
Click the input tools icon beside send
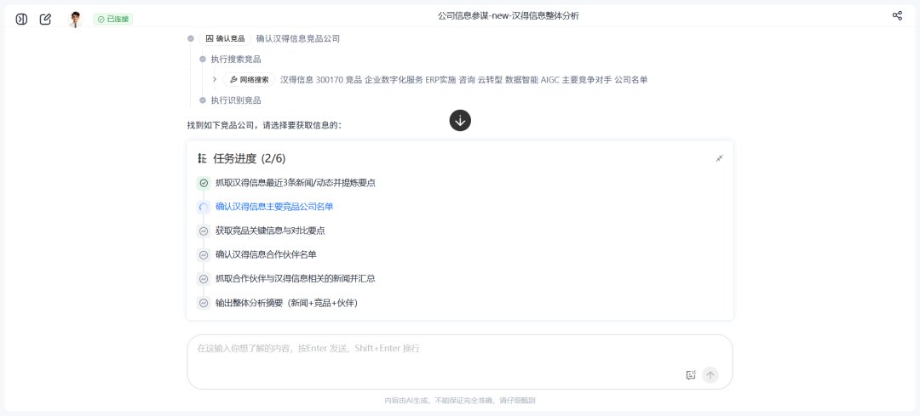[691, 375]
